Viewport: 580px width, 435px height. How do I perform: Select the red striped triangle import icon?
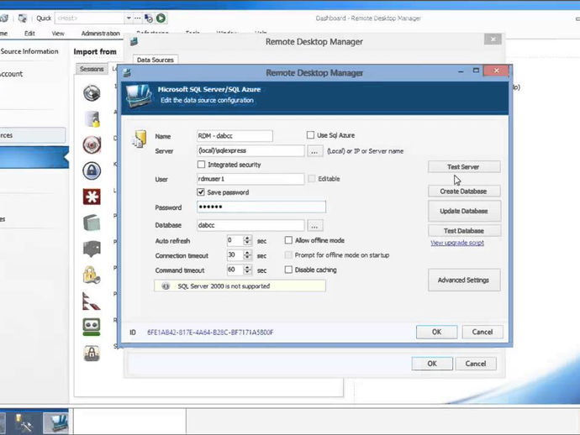point(92,301)
